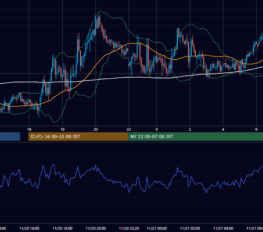
Task: Click the '16' hour label on upper axis
Action: [x=29, y=130]
